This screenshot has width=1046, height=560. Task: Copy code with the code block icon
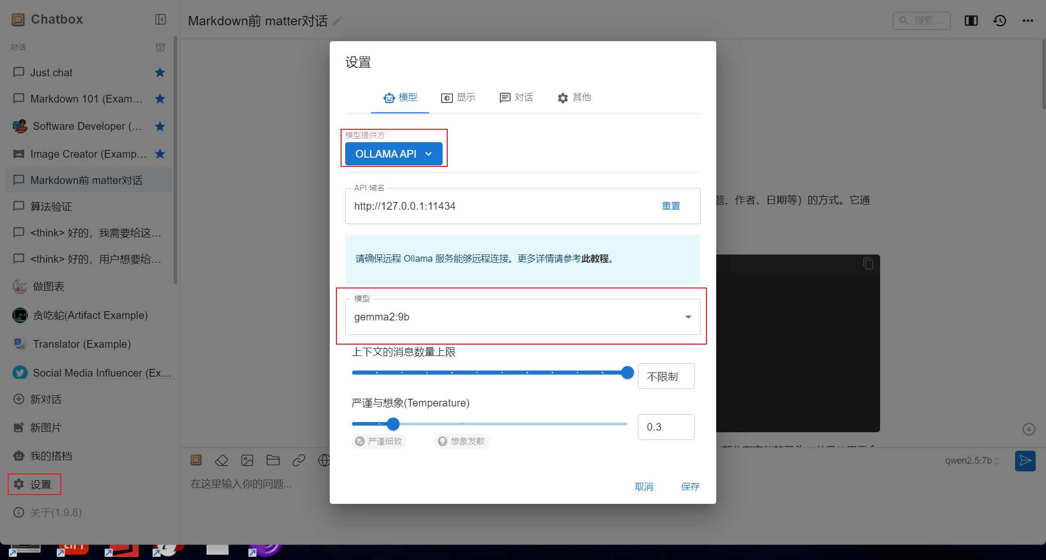coord(868,264)
